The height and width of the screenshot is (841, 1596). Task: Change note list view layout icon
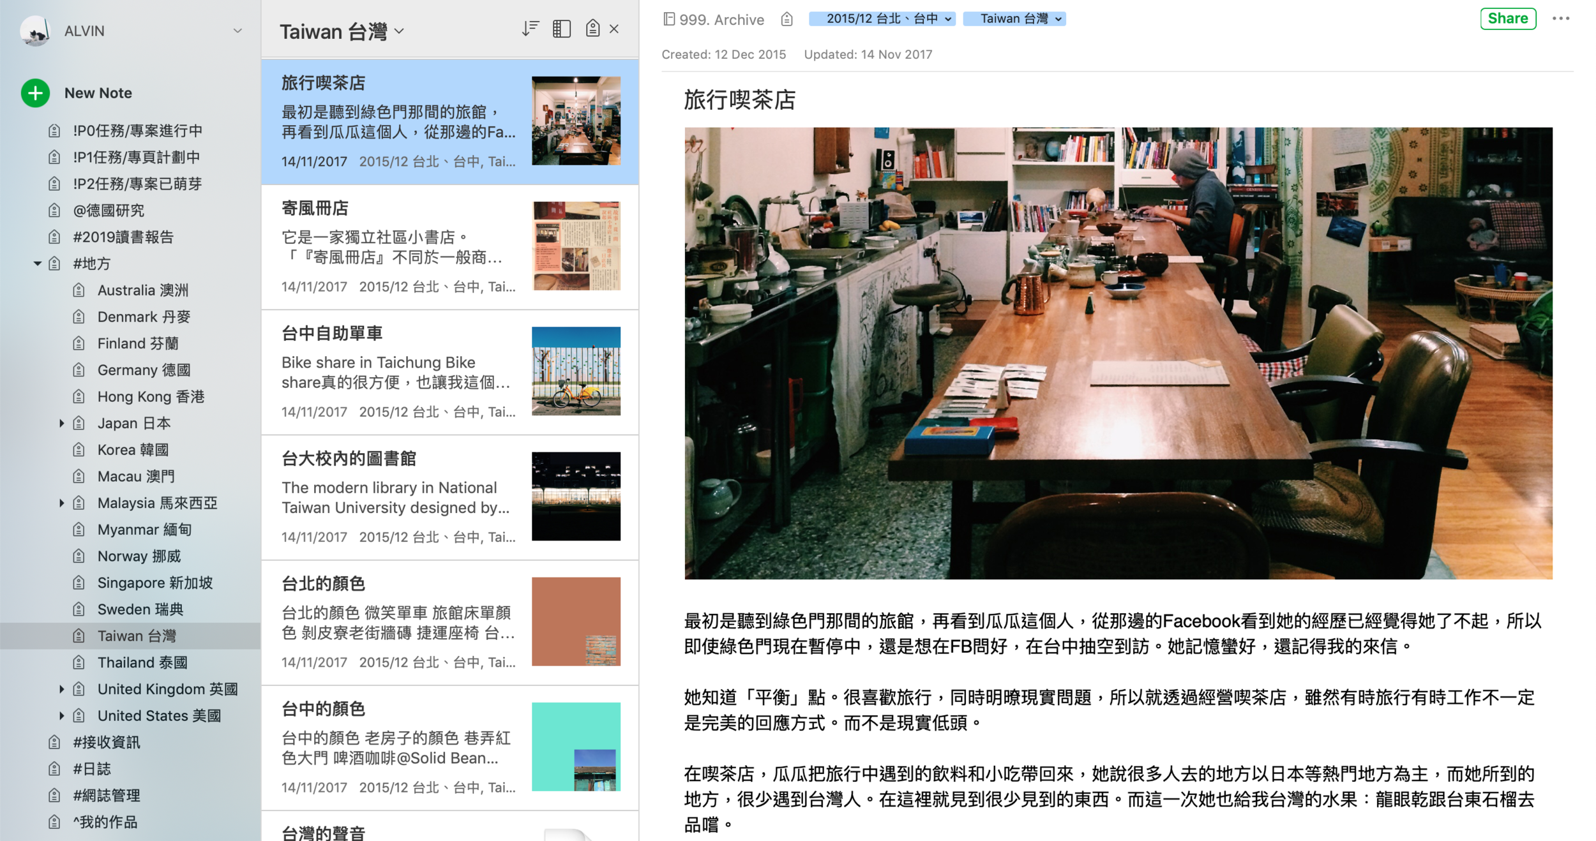(x=562, y=29)
